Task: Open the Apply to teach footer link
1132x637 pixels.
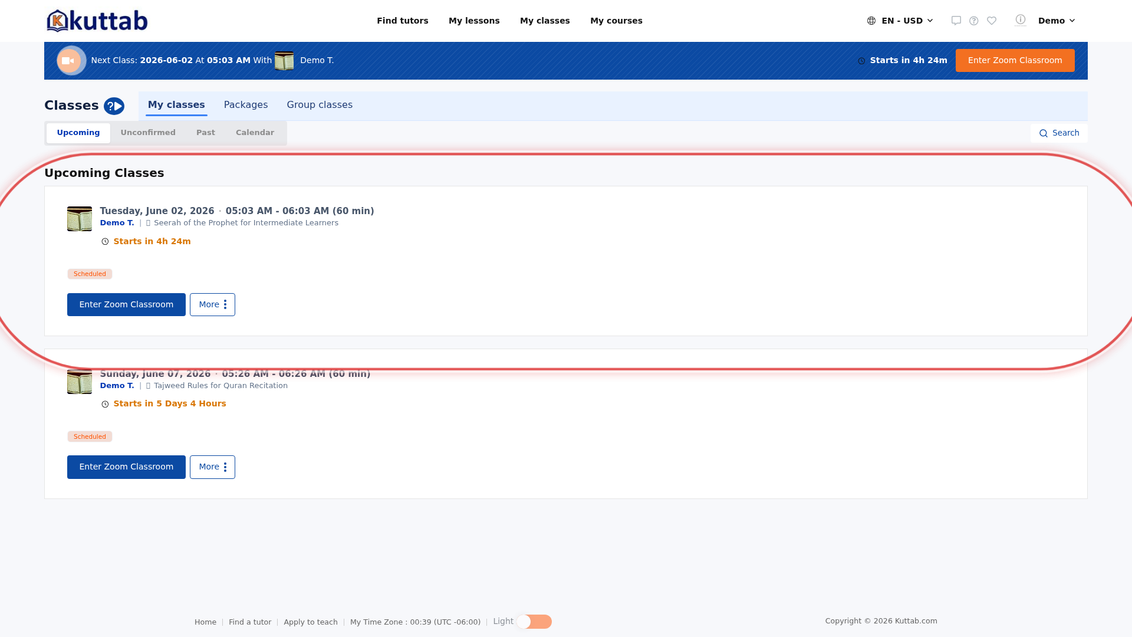Action: point(311,622)
